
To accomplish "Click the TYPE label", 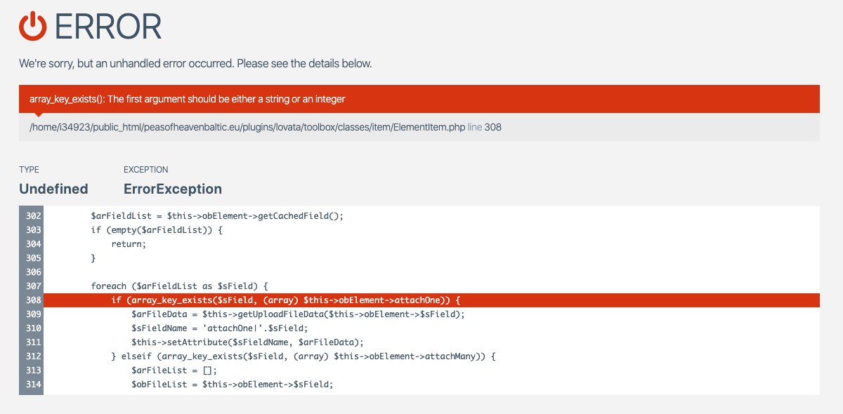I will point(30,170).
